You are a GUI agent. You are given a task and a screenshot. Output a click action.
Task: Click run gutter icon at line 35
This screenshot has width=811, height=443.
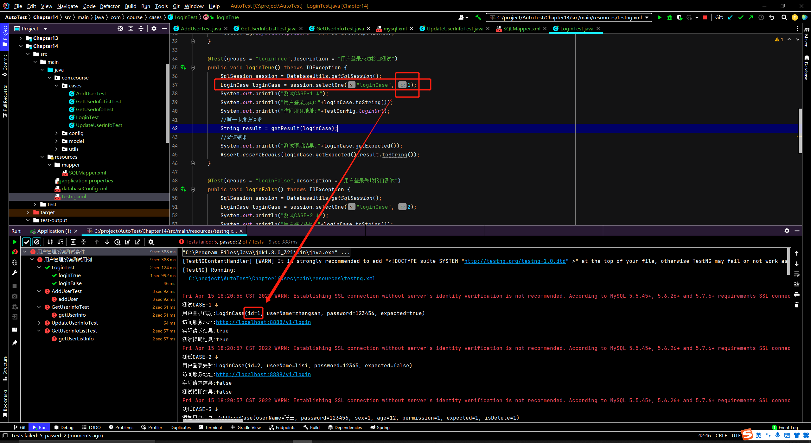tap(183, 67)
